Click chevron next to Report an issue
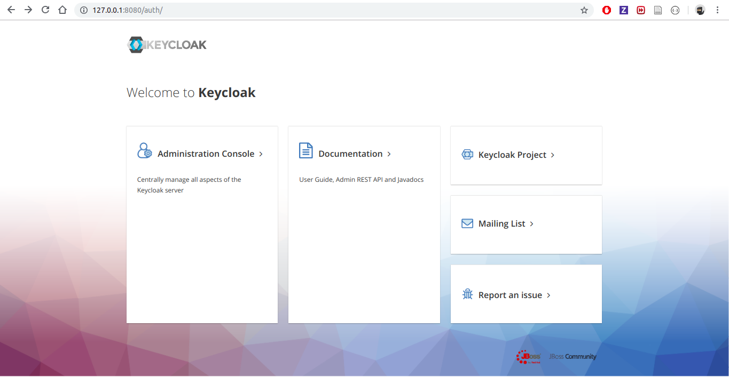This screenshot has width=729, height=377. pos(548,295)
